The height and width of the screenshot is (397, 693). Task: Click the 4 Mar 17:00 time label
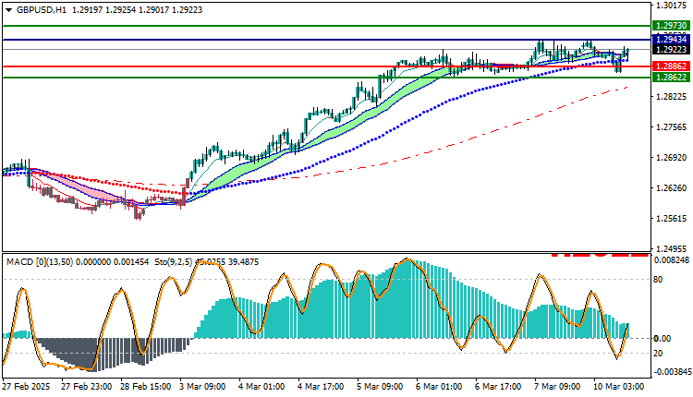pyautogui.click(x=321, y=387)
